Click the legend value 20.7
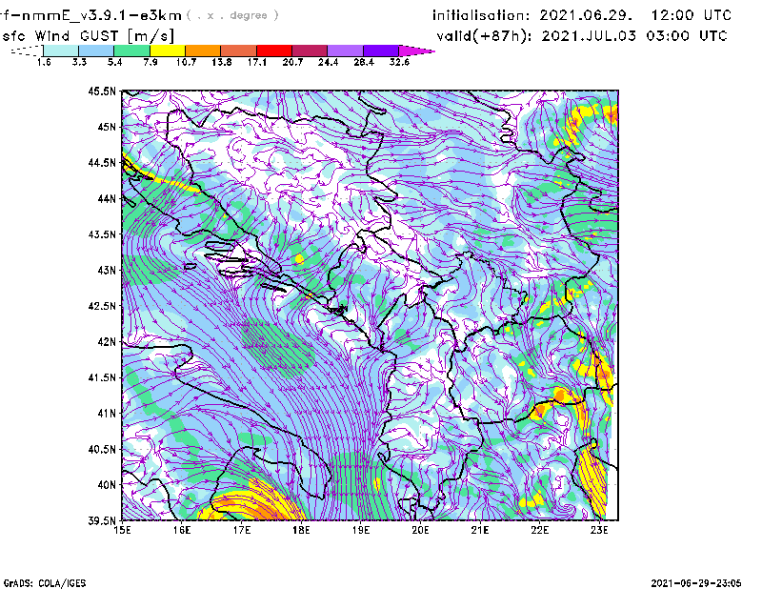 292,62
